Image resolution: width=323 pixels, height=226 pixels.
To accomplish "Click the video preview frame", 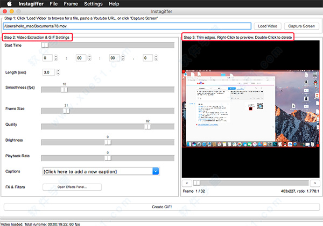I will 250,109.
